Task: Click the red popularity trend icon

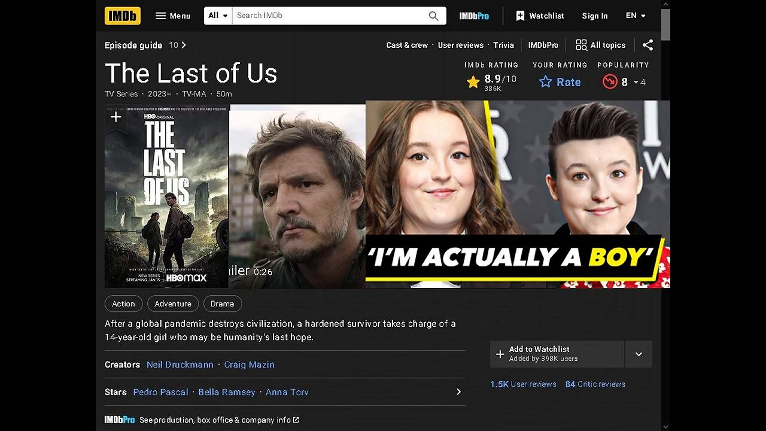Action: (x=610, y=82)
